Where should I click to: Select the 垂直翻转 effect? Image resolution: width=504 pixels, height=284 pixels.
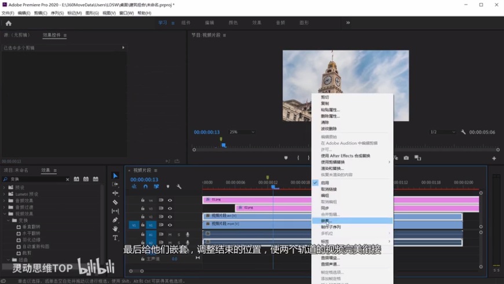[31, 227]
